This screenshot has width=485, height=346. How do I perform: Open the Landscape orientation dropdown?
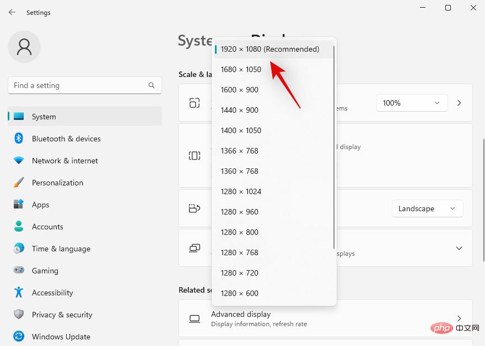[427, 208]
